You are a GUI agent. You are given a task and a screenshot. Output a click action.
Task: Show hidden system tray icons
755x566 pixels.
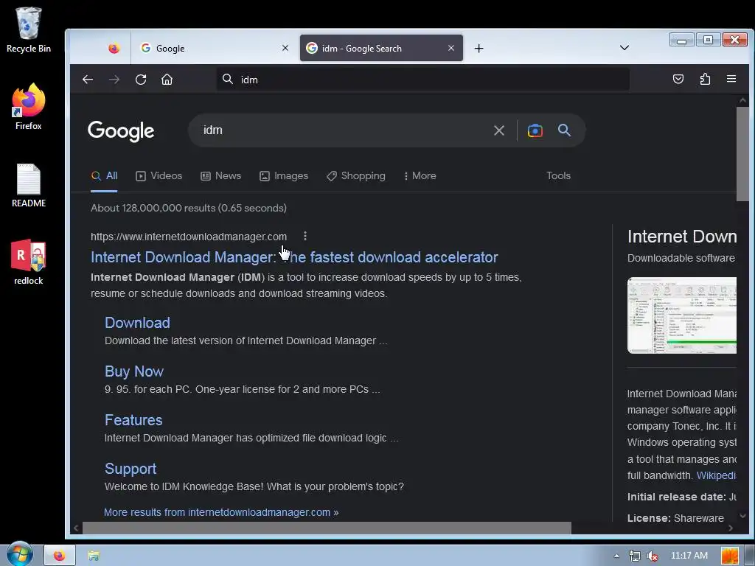pos(616,556)
